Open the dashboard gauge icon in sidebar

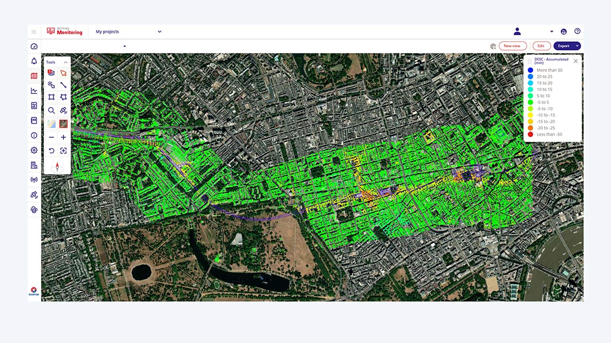coord(34,46)
